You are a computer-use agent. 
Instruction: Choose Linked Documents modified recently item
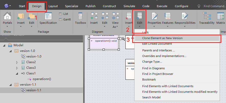[x=177, y=92]
